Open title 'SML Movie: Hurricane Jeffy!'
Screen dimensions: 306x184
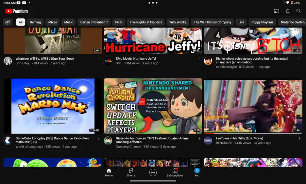[x=136, y=59]
